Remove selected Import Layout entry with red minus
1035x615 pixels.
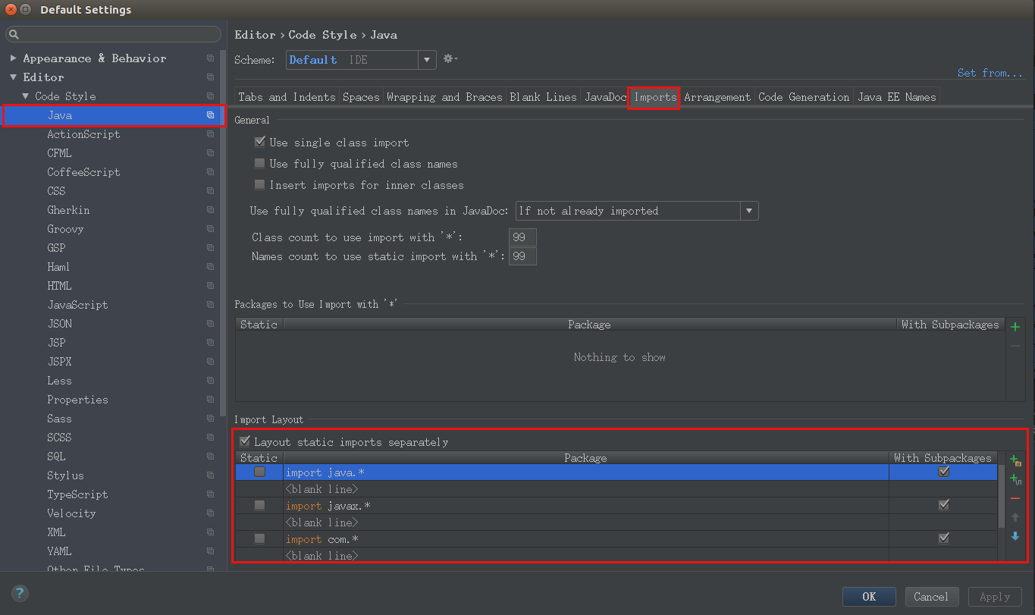(1015, 498)
